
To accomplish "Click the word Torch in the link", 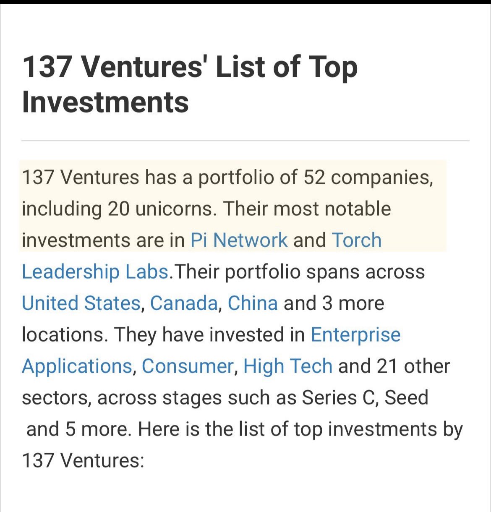I will tap(356, 240).
